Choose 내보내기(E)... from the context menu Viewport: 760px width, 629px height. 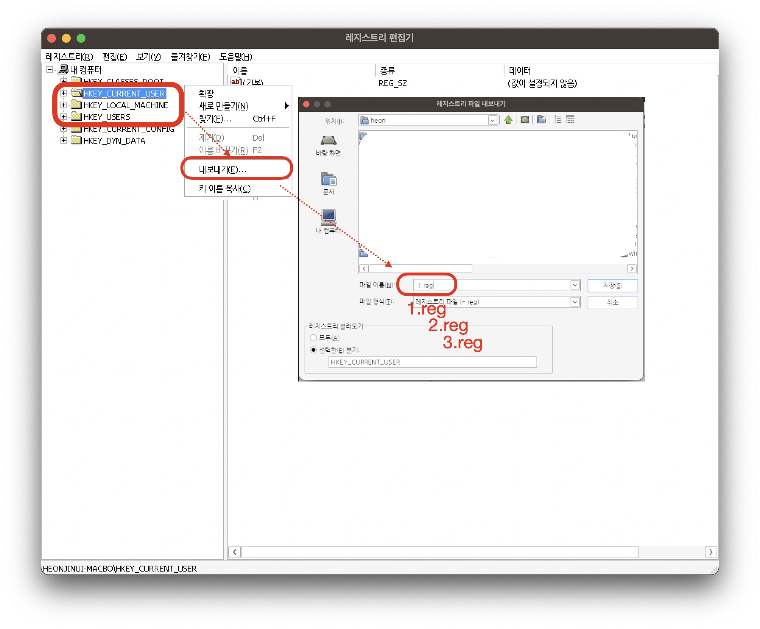(x=223, y=169)
